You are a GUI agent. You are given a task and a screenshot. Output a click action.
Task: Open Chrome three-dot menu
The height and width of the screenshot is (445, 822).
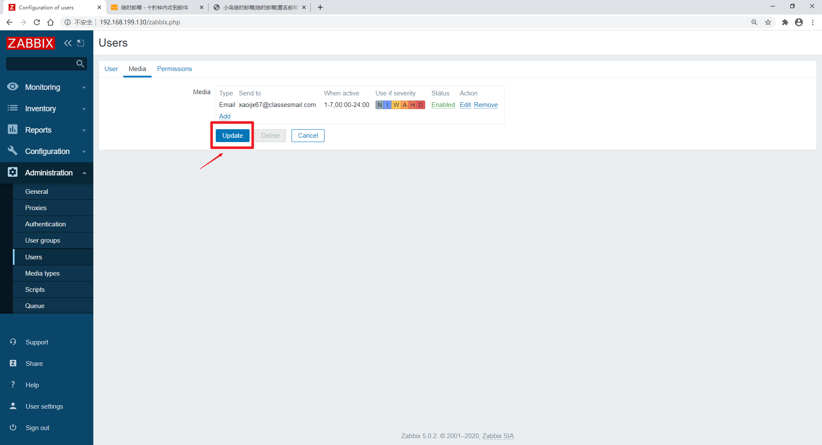click(813, 22)
